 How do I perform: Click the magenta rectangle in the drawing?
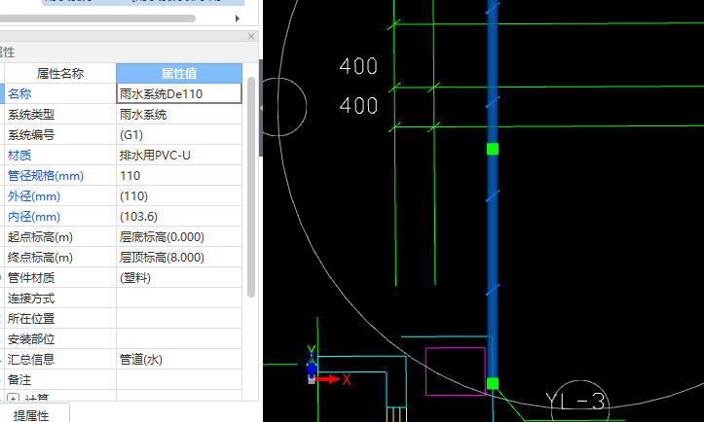click(x=456, y=371)
